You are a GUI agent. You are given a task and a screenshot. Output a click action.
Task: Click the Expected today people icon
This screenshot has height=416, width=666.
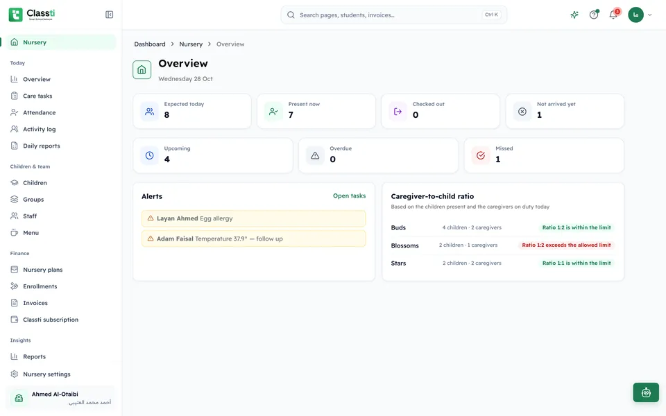150,112
